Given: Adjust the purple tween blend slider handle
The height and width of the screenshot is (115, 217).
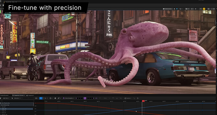Looking at the screenshot, I should tap(85, 98).
